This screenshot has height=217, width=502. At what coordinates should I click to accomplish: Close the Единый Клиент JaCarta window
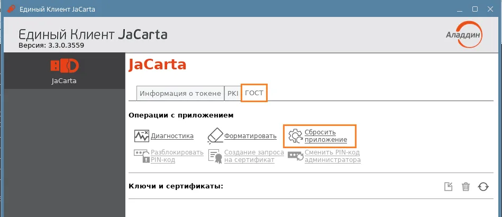pos(490,10)
